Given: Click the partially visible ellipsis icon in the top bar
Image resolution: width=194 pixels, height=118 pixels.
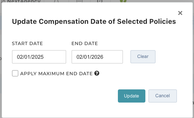Looking at the screenshot, I should [79, 1].
